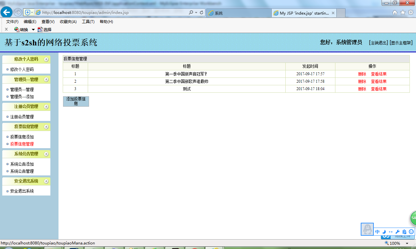Open the 工具(T) menu
This screenshot has height=249, width=416.
(x=88, y=22)
